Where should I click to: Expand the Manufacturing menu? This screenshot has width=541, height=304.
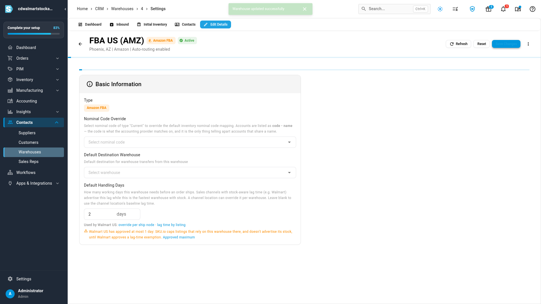click(x=34, y=90)
